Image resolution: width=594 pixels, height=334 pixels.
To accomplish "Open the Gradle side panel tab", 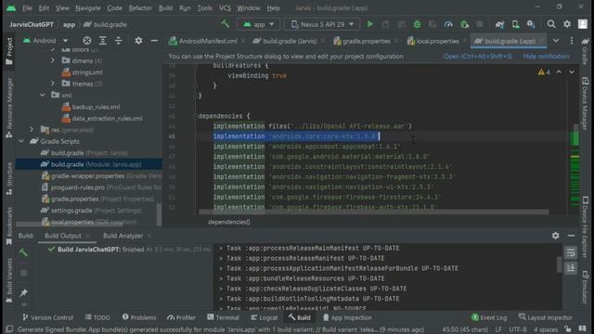I will click(x=586, y=51).
